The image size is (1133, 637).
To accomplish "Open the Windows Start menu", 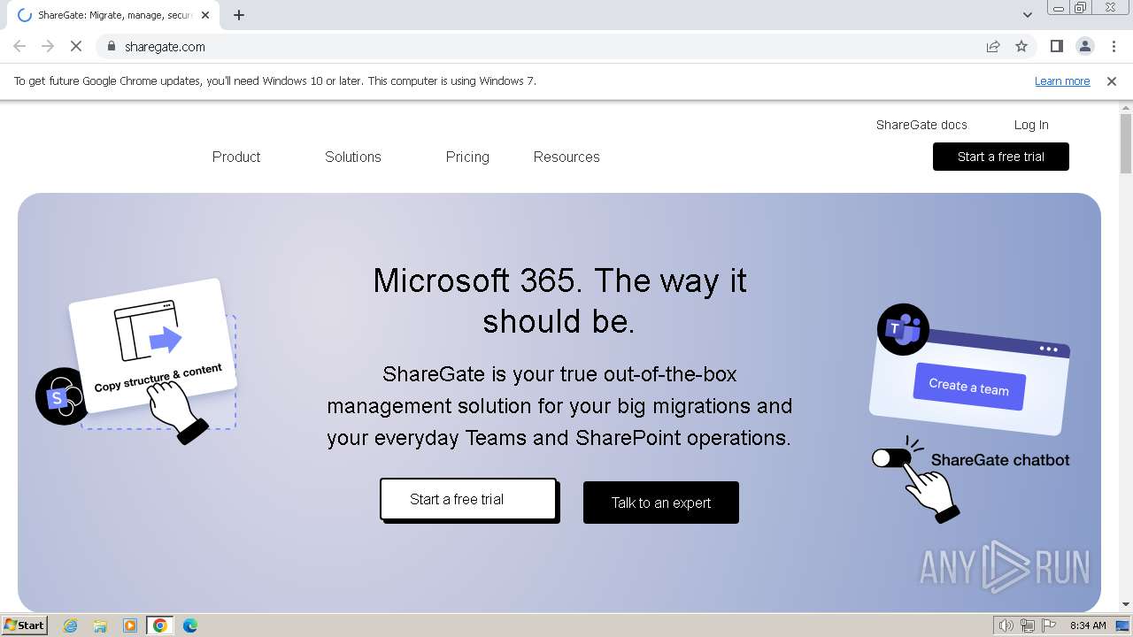I will (x=24, y=625).
